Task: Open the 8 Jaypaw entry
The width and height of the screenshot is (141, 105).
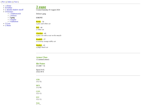Action: (x=13, y=19)
